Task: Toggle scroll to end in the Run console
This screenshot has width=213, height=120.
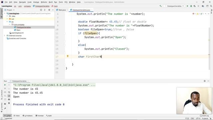Action: (9, 96)
